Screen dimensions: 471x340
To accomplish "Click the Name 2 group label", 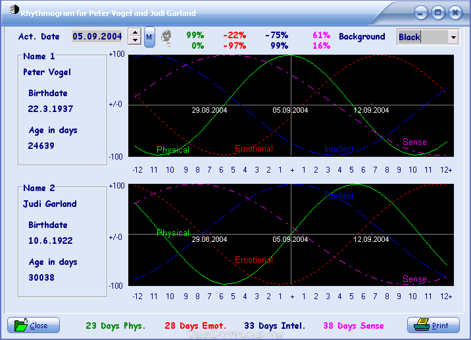I will [x=39, y=188].
